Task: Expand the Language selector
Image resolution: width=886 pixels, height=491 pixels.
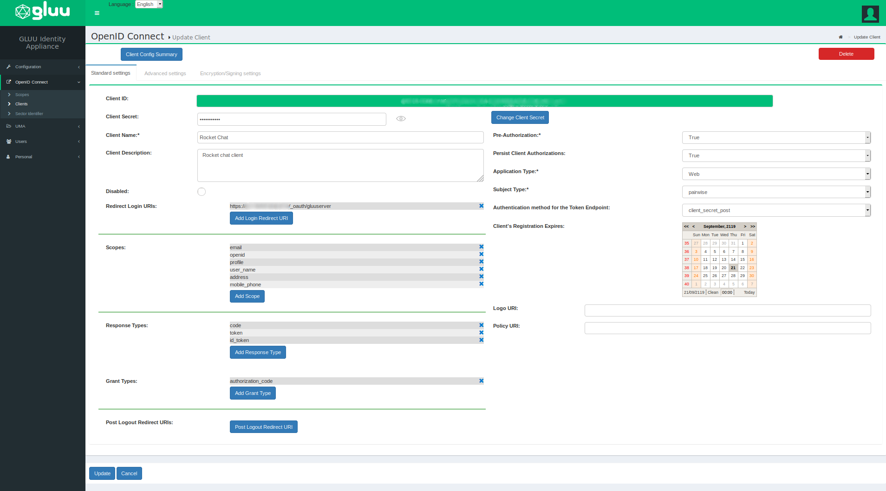Action: (149, 4)
